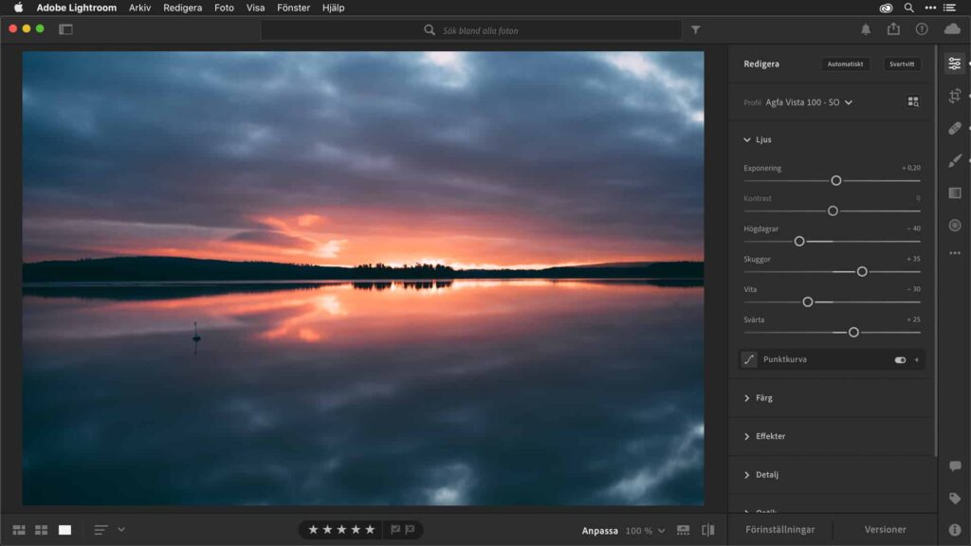The width and height of the screenshot is (971, 546).
Task: Set rating to one star
Action: click(x=313, y=530)
